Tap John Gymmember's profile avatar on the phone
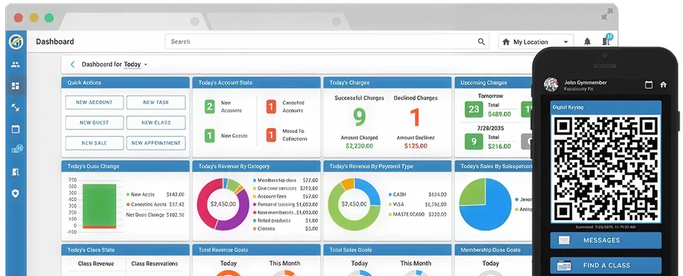Screen dimensions: 683x276 [x=551, y=85]
